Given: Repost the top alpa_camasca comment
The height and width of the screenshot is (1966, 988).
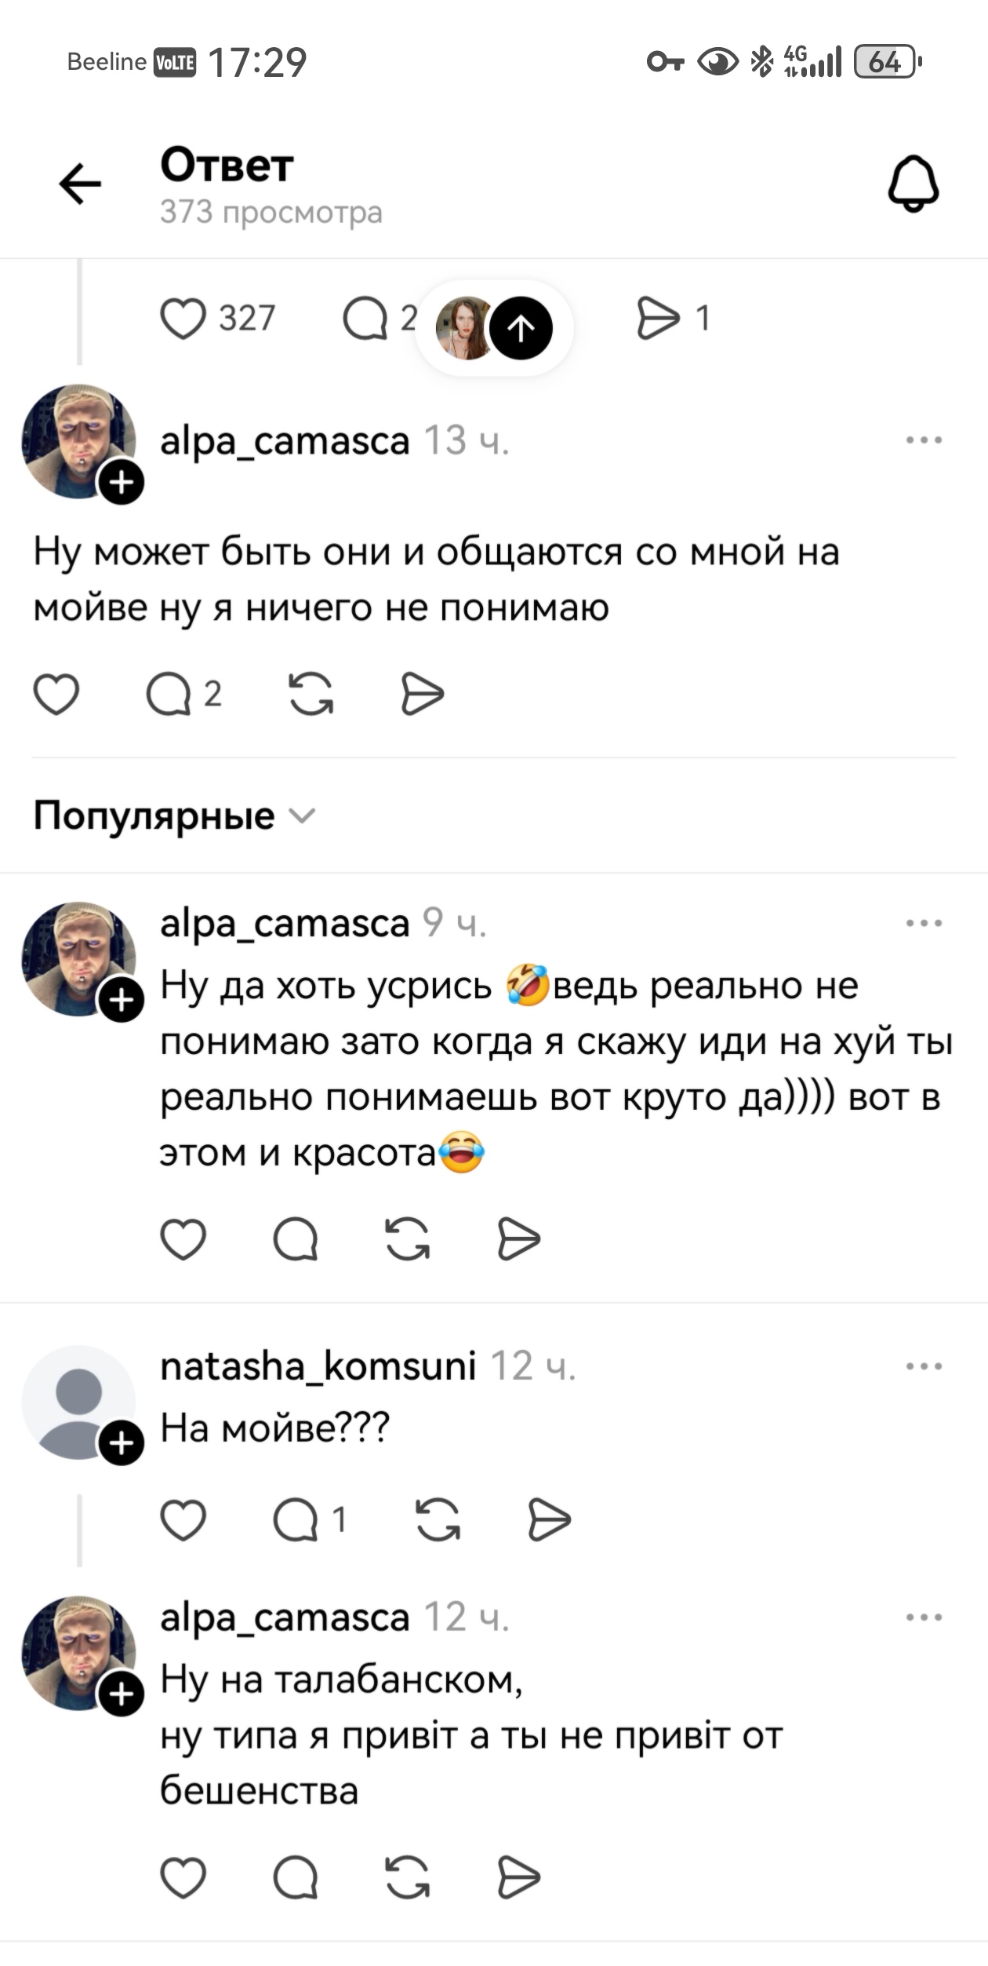Looking at the screenshot, I should [x=311, y=692].
